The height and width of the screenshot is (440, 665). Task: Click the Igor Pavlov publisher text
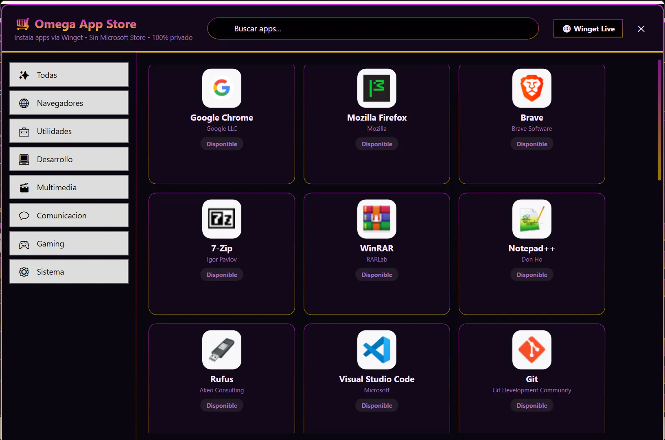(222, 260)
